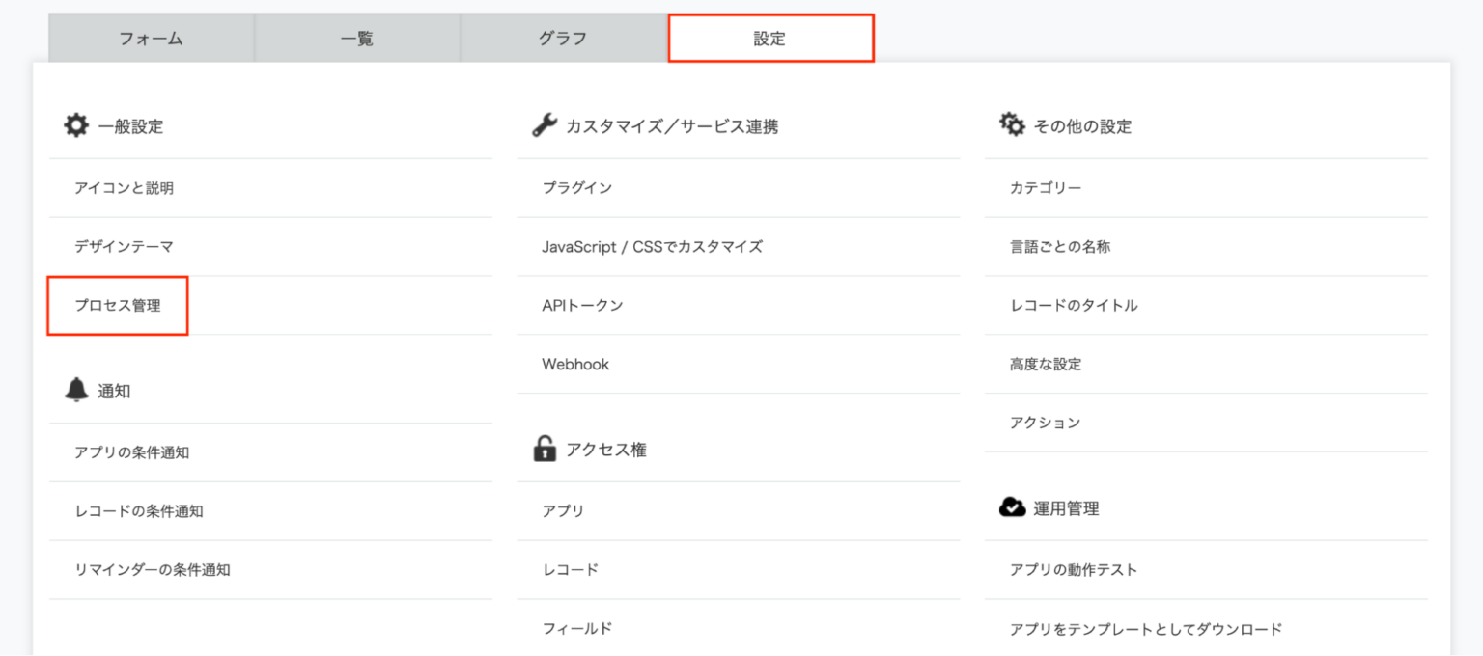Select JavaScript / CSSでカスタマイズ
Viewport: 1483px width, 656px height.
653,247
